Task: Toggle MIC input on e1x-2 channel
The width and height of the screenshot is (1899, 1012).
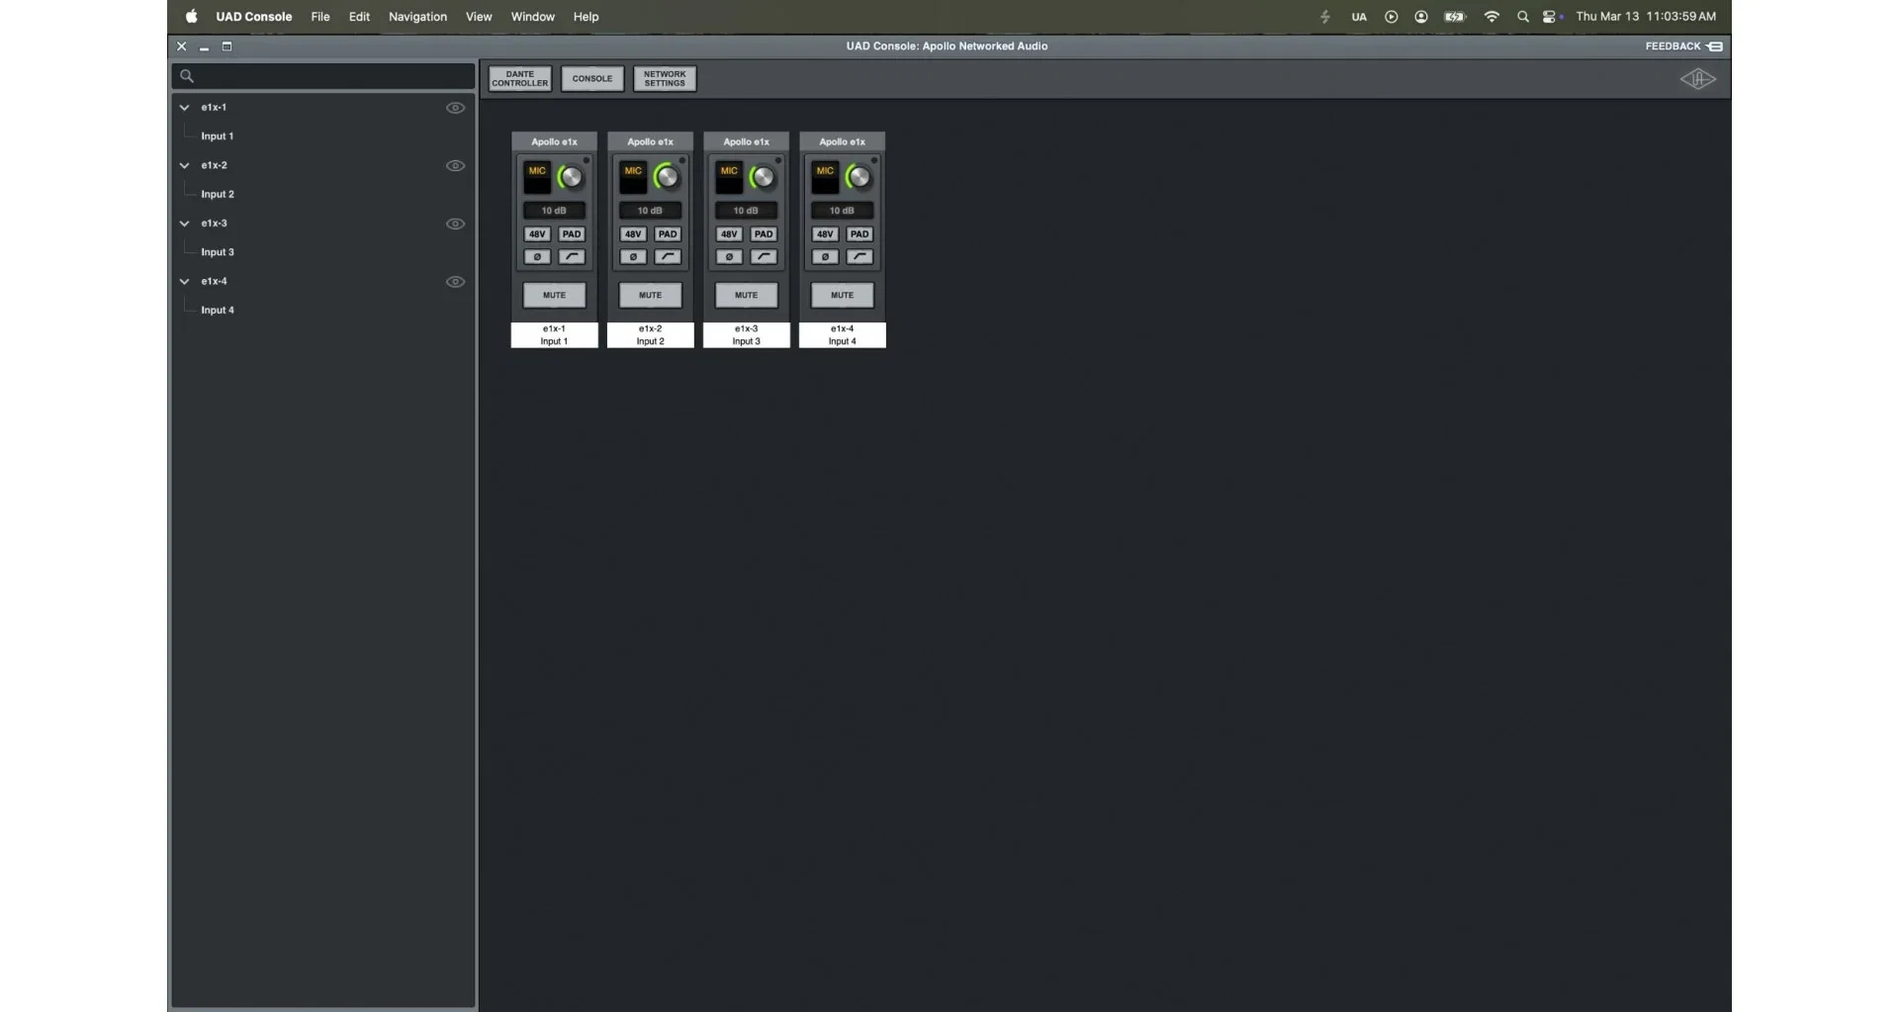Action: [633, 177]
